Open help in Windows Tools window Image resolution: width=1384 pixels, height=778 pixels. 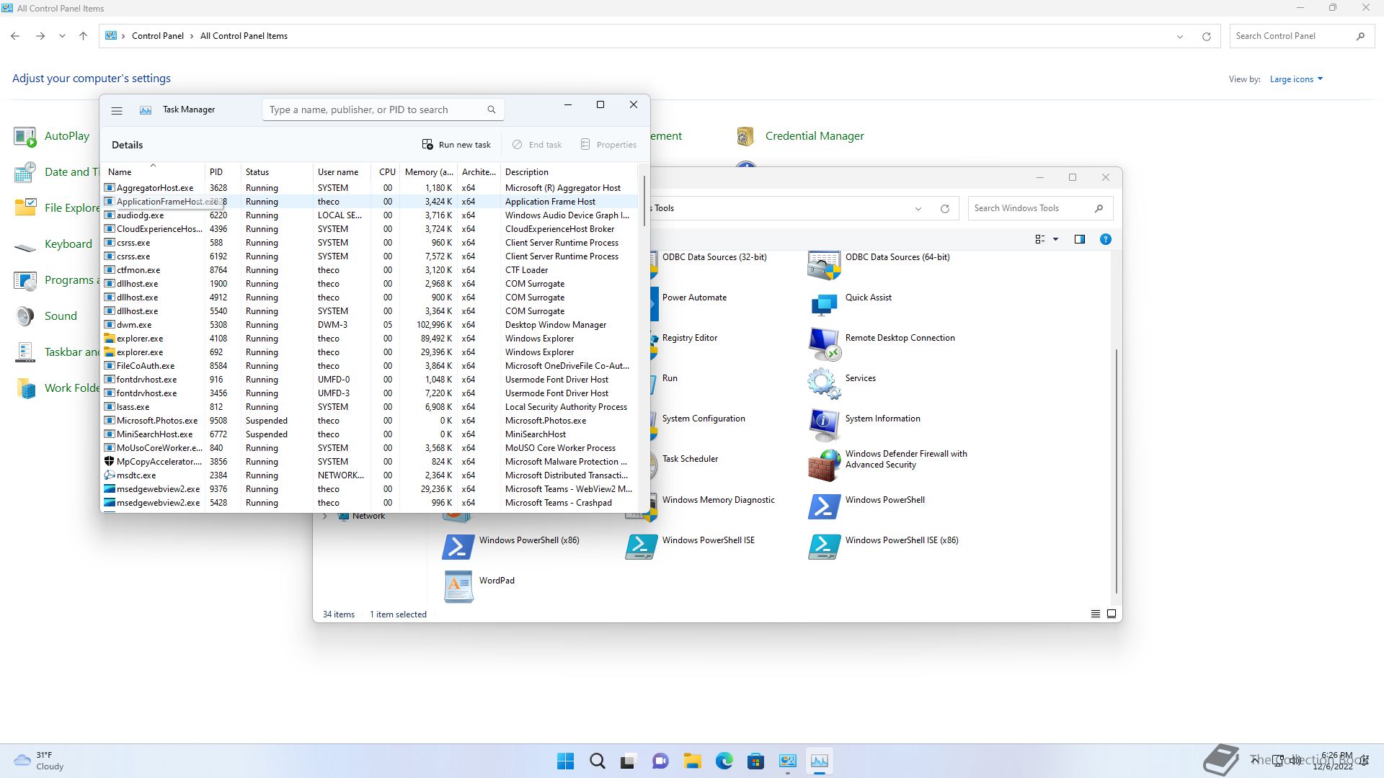click(x=1105, y=239)
